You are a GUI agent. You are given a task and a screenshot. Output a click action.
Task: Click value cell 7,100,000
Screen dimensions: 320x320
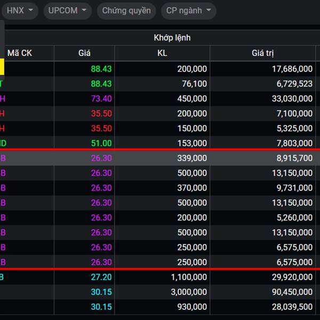(x=294, y=114)
